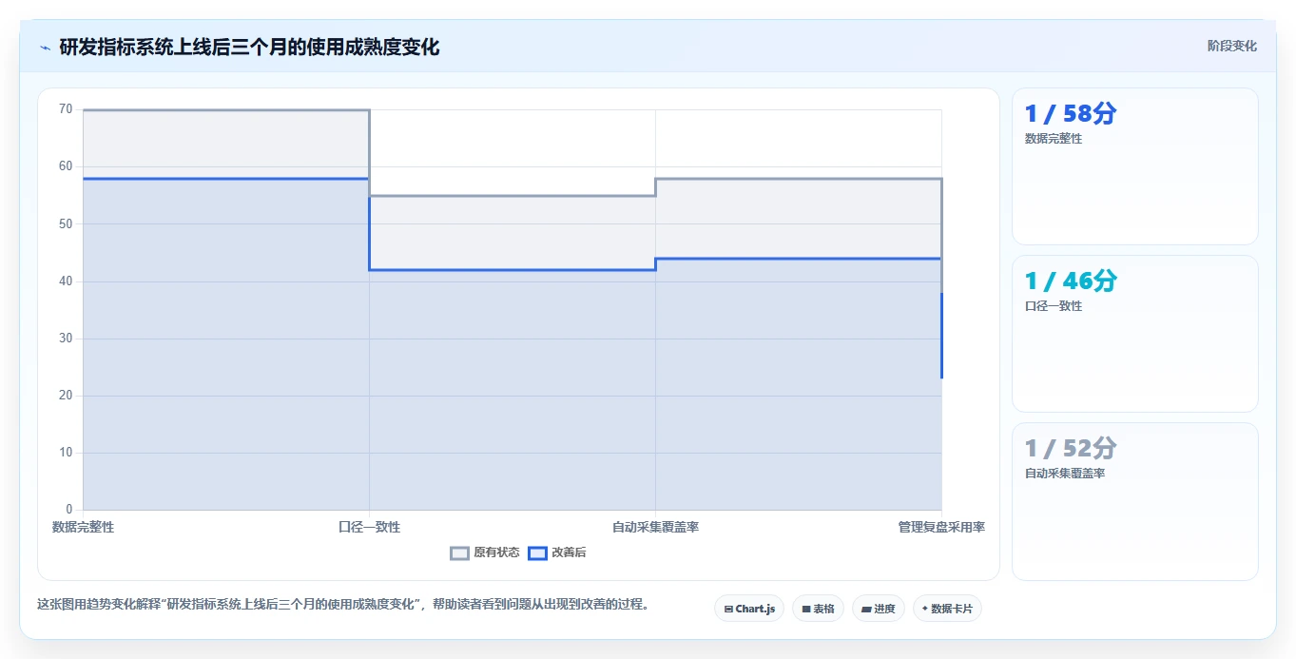Viewport: 1296px width, 659px height.
Task: Click the icon inside the 进度 tag
Action: pyautogui.click(x=867, y=609)
